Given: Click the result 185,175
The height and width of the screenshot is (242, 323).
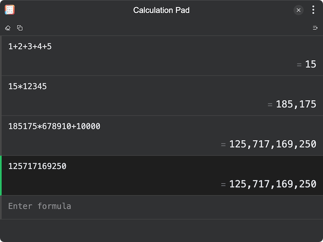Looking at the screenshot, I should tap(296, 104).
